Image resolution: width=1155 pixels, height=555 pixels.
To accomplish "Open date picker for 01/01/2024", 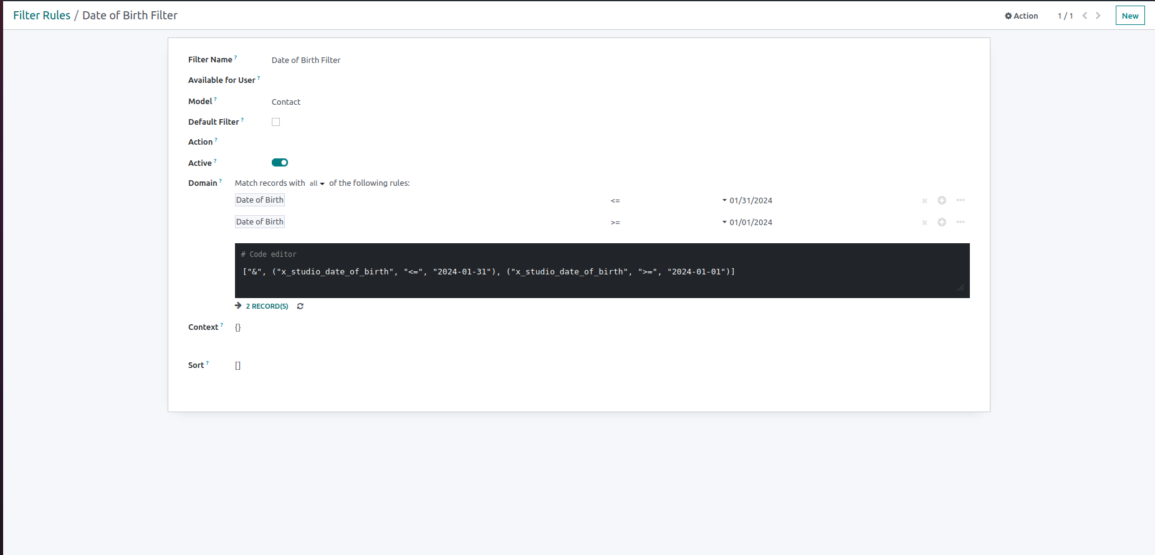I will click(x=750, y=223).
